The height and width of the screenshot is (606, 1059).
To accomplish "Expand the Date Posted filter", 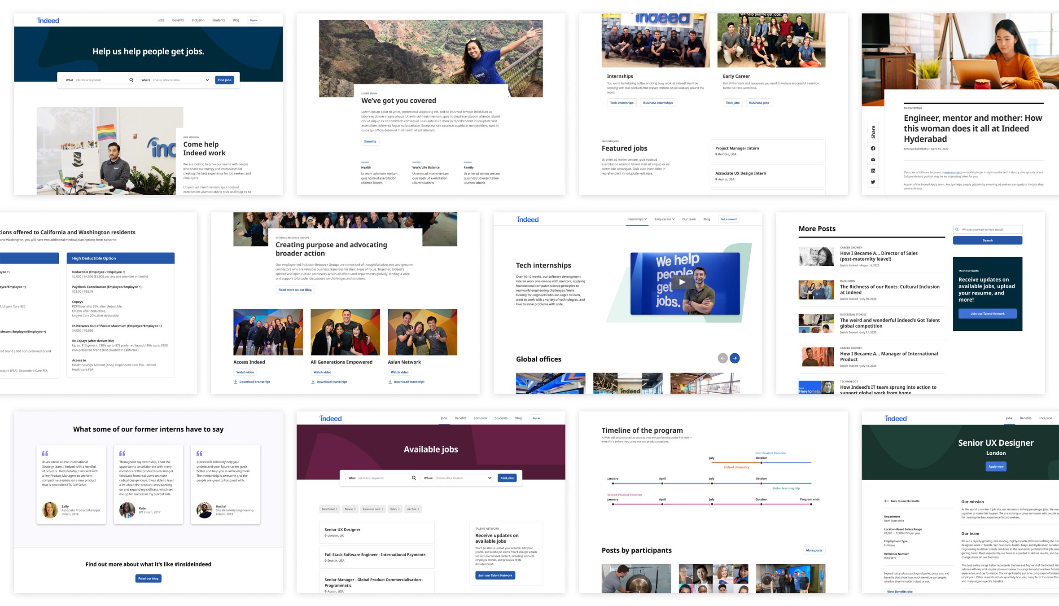I will [x=329, y=509].
